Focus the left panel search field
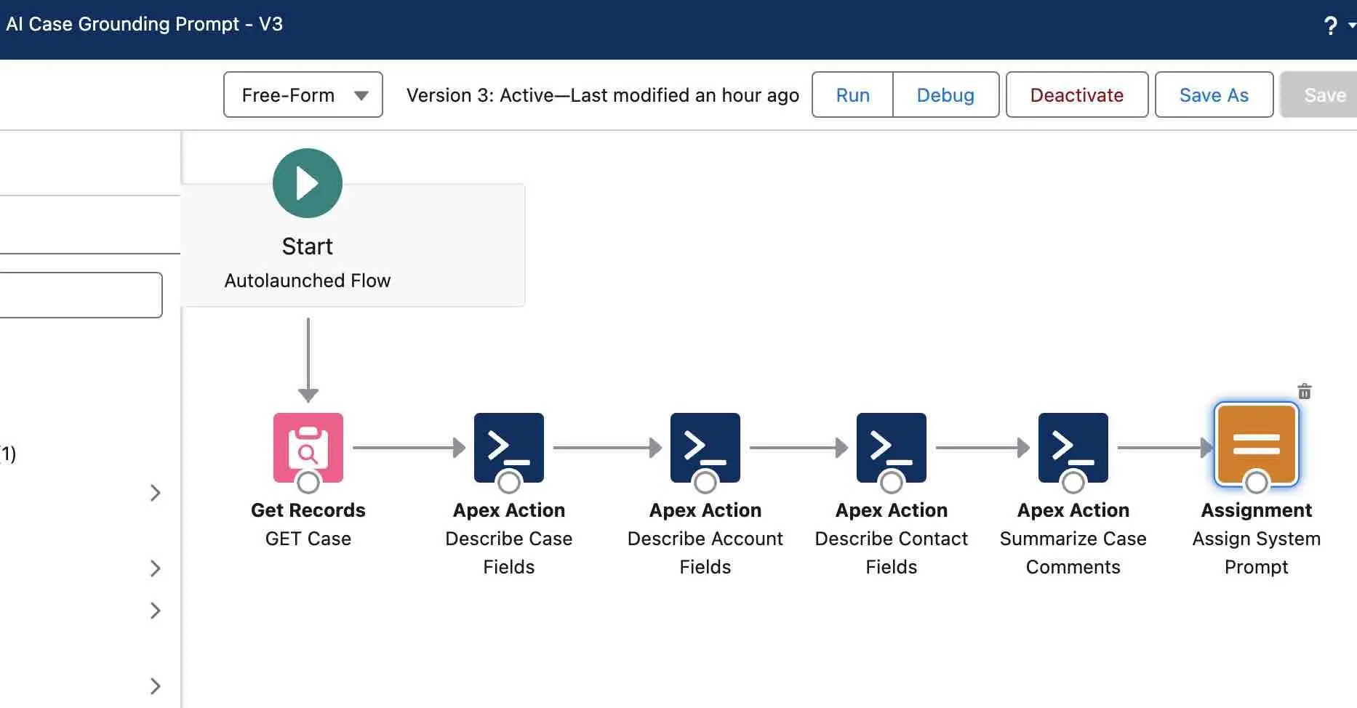Image resolution: width=1357 pixels, height=708 pixels. tap(81, 295)
